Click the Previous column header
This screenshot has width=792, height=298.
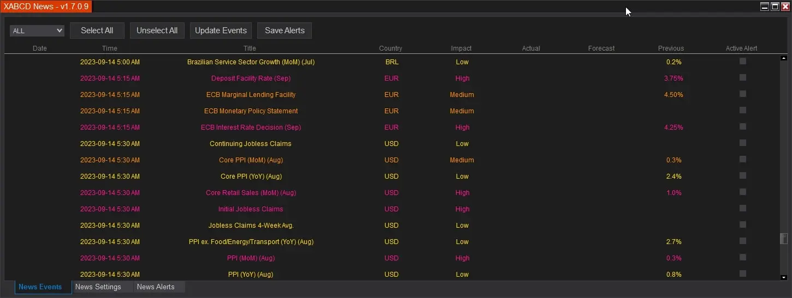coord(671,48)
